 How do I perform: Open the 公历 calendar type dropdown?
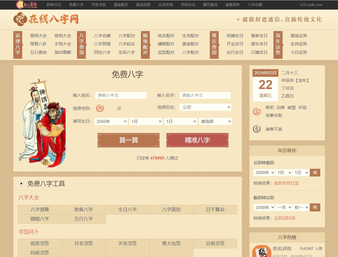coord(205,107)
